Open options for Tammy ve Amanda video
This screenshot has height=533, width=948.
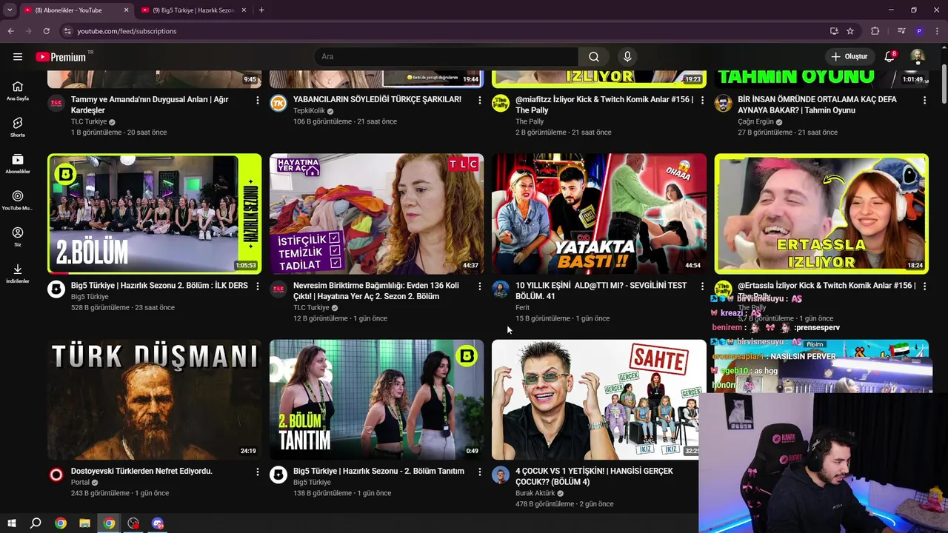click(258, 100)
